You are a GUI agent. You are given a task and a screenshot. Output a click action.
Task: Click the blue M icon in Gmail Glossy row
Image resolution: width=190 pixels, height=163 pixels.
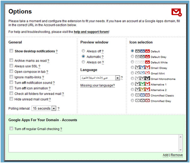(142, 67)
